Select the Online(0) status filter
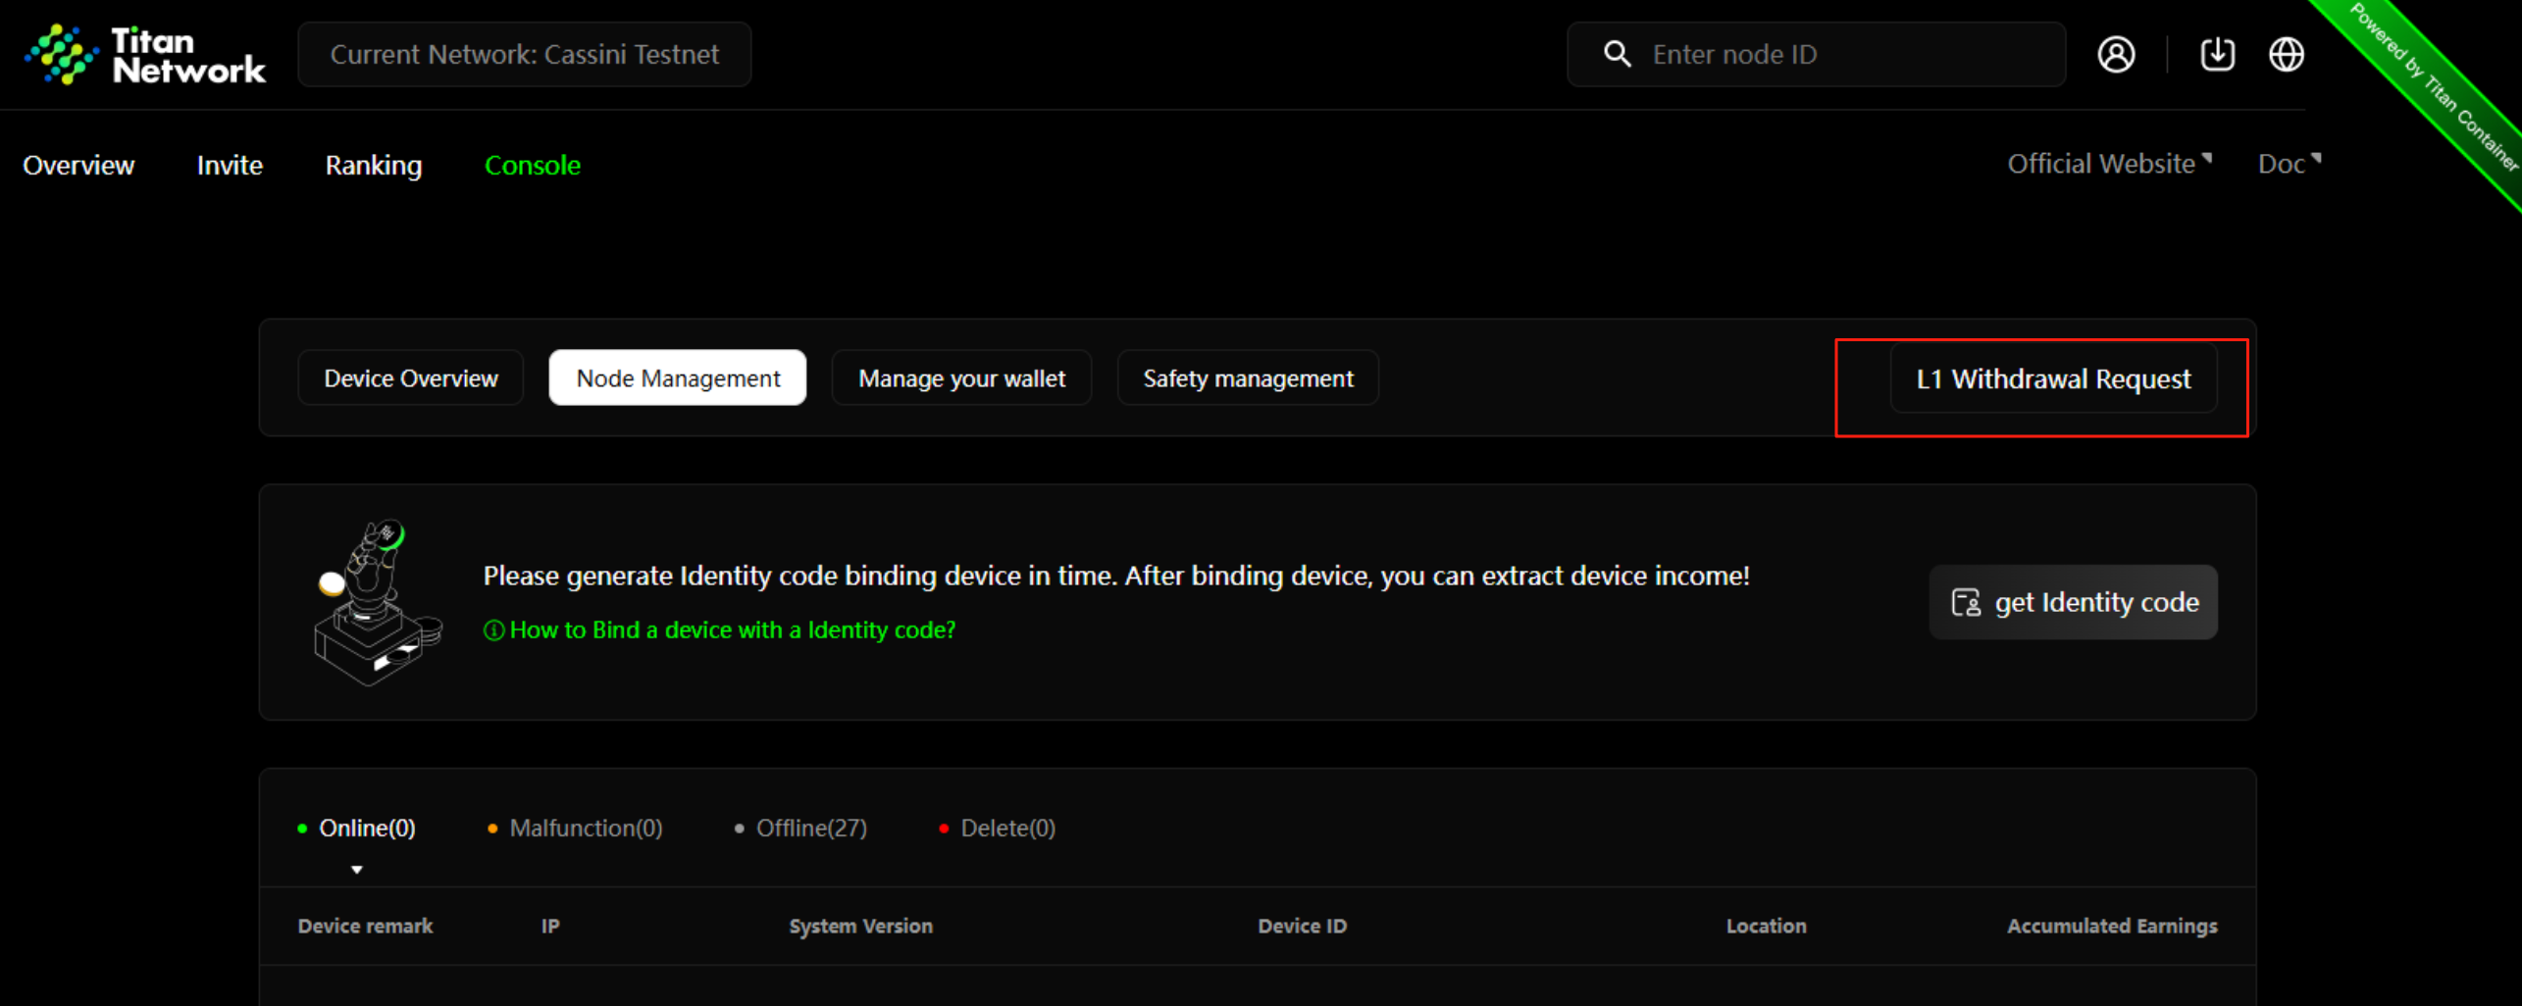2522x1006 pixels. coord(366,829)
